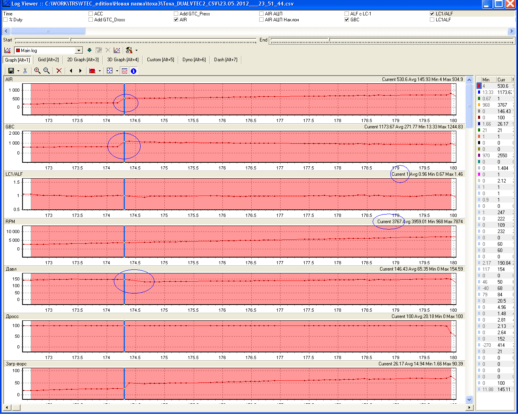Uncheck the GBC checkbox
The width and height of the screenshot is (518, 414).
click(347, 20)
